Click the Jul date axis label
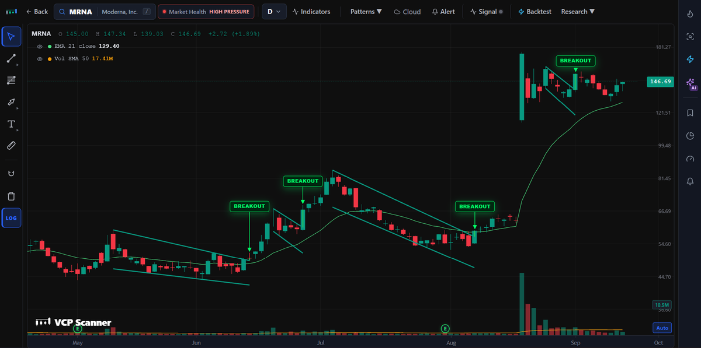The image size is (701, 348). (x=320, y=343)
